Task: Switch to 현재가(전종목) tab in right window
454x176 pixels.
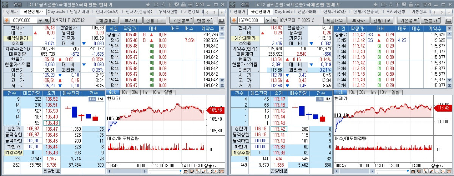Action: coord(367,12)
